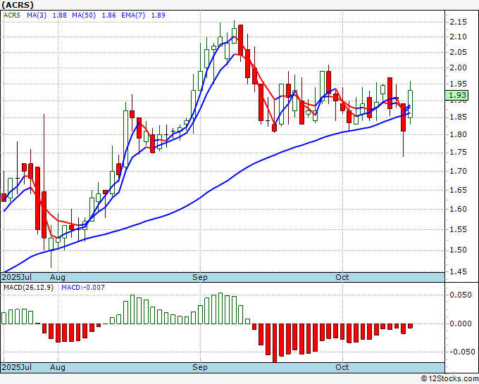The image size is (479, 384).
Task: Open the ©12Stocks.com credit link
Action: 449,379
